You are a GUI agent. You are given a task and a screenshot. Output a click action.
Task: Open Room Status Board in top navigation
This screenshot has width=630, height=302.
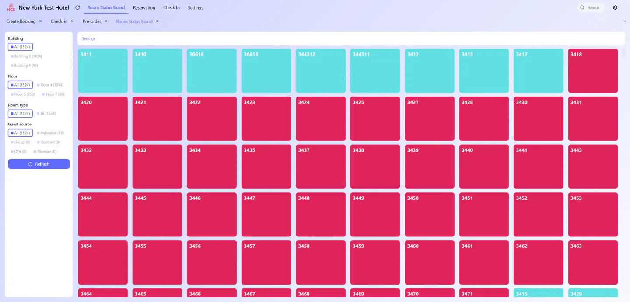tap(106, 7)
